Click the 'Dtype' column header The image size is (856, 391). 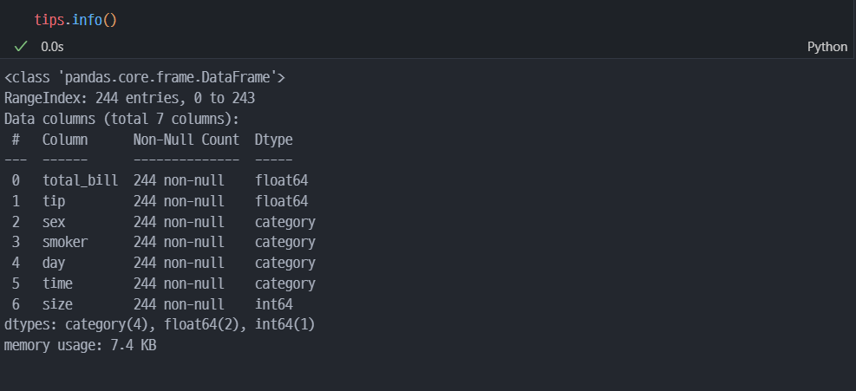click(x=273, y=140)
